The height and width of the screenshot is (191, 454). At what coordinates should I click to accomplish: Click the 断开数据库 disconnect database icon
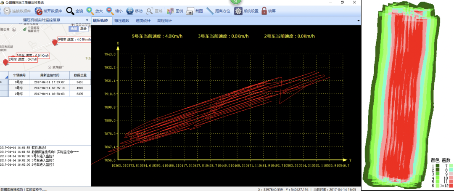[38, 11]
